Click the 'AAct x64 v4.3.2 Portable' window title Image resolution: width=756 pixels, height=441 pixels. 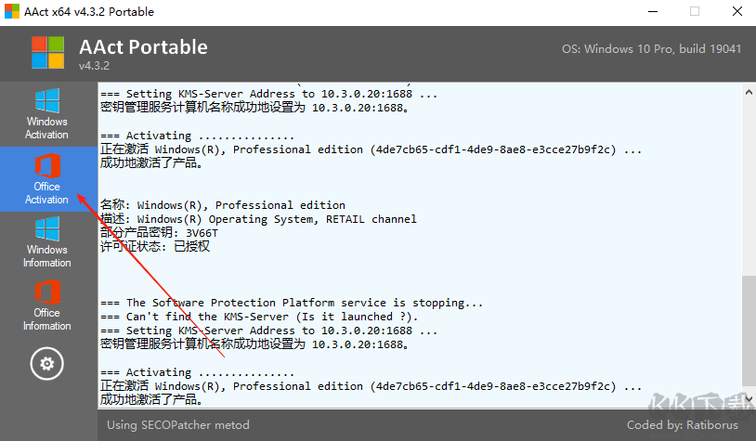[x=89, y=11]
